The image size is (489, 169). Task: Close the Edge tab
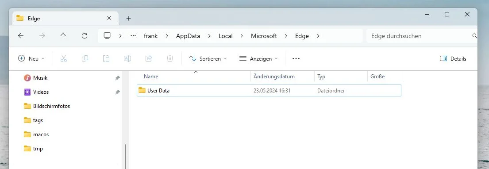109,18
